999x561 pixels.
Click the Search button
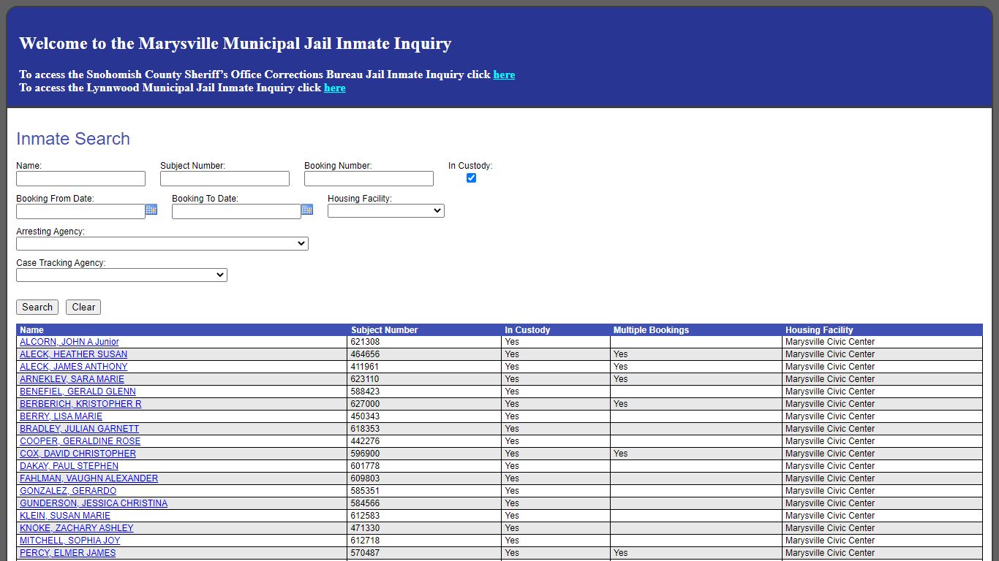(37, 307)
